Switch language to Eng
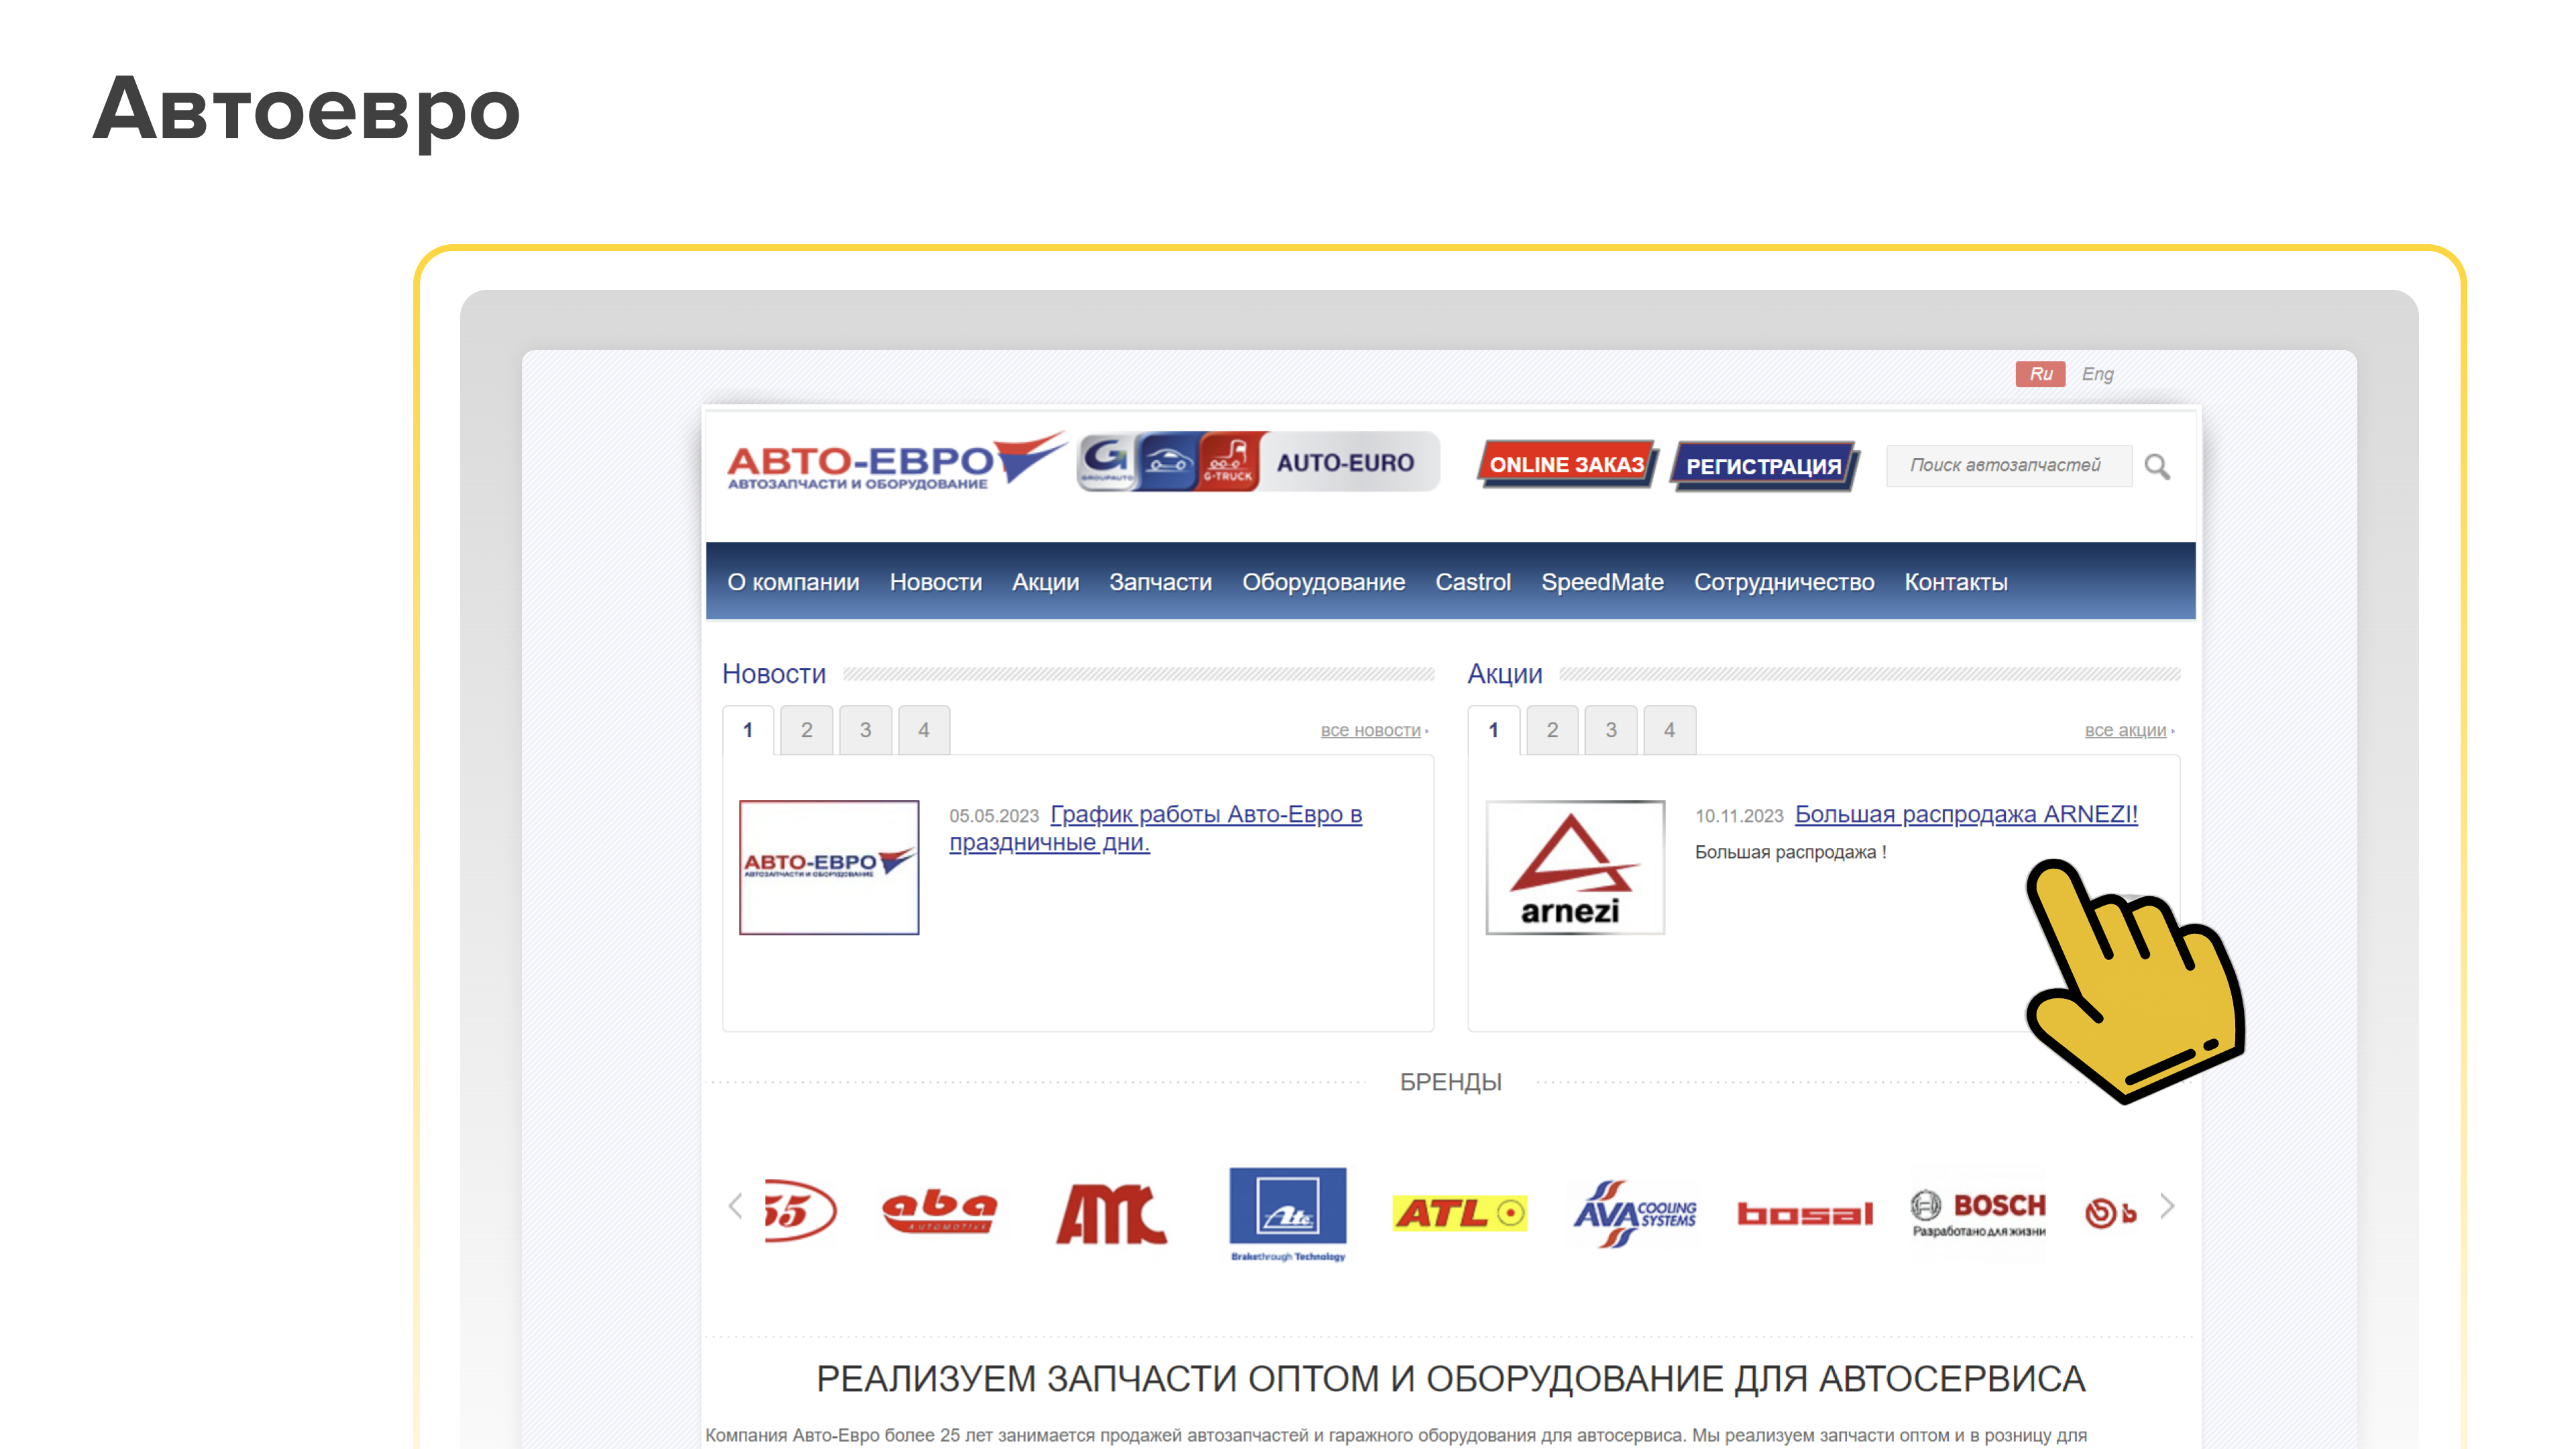 (2097, 374)
